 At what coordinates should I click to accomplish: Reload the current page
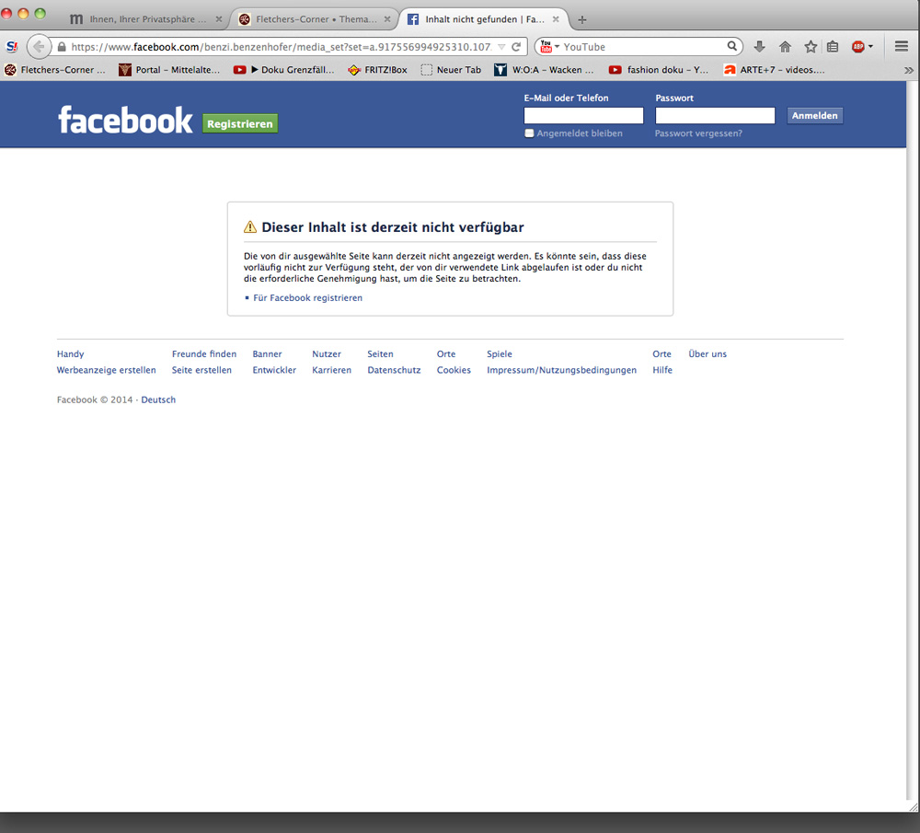(x=516, y=47)
